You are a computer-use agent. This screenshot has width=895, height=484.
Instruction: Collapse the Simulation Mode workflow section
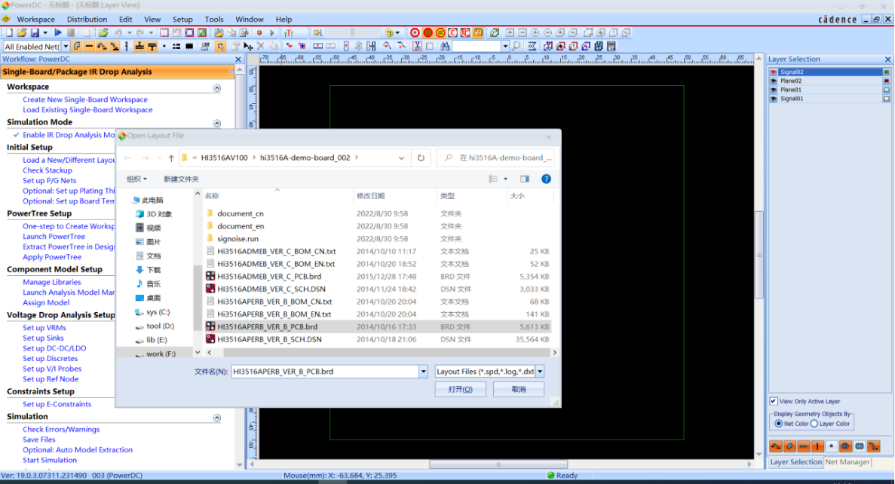(217, 124)
